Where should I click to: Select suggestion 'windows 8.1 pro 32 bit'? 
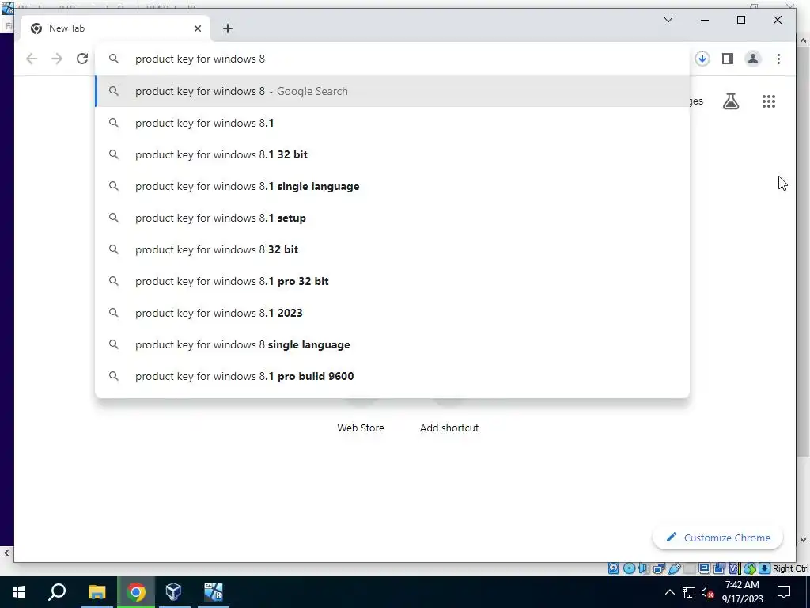click(x=392, y=281)
